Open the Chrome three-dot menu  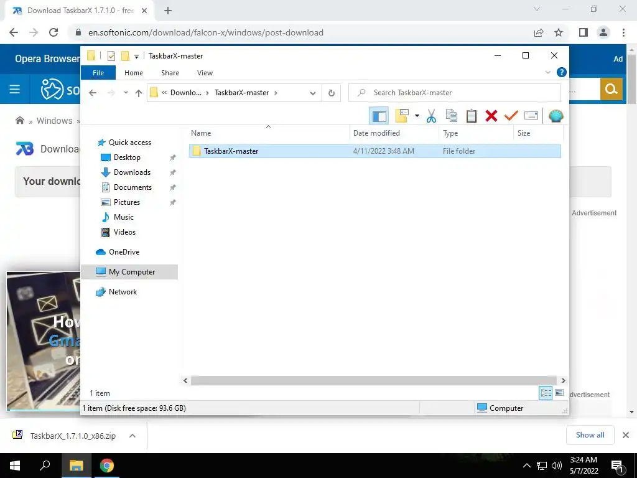(x=623, y=32)
